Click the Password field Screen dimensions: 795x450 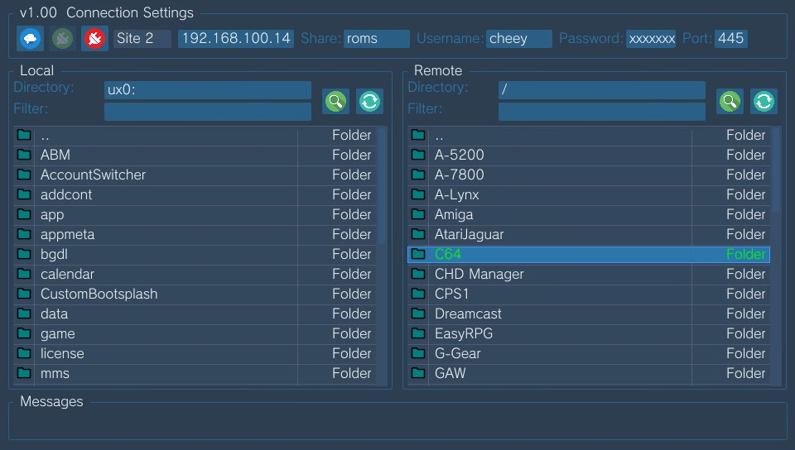(651, 39)
